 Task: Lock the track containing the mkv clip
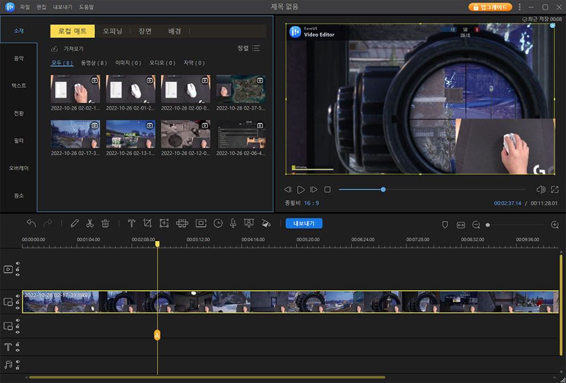pos(18,302)
